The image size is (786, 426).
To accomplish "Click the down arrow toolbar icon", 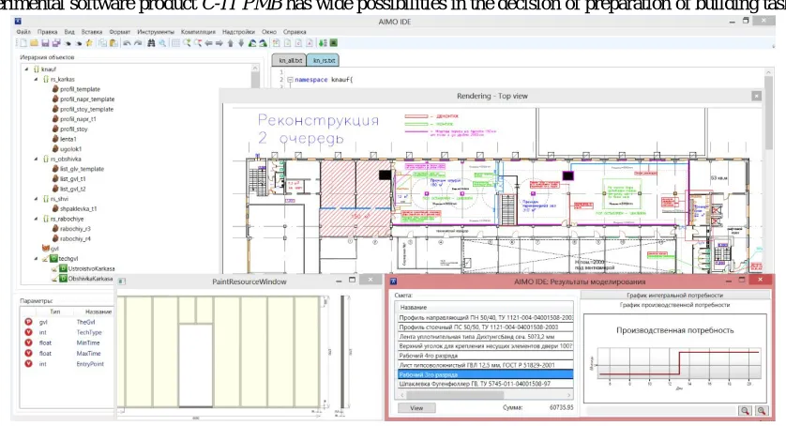I will coord(241,43).
